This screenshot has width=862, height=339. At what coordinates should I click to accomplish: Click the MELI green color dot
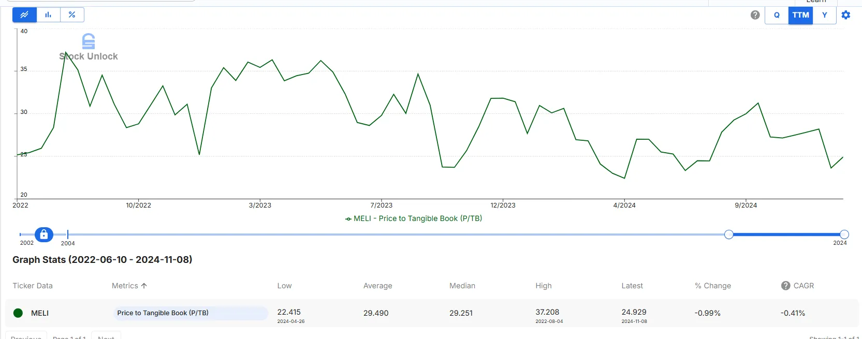click(18, 313)
